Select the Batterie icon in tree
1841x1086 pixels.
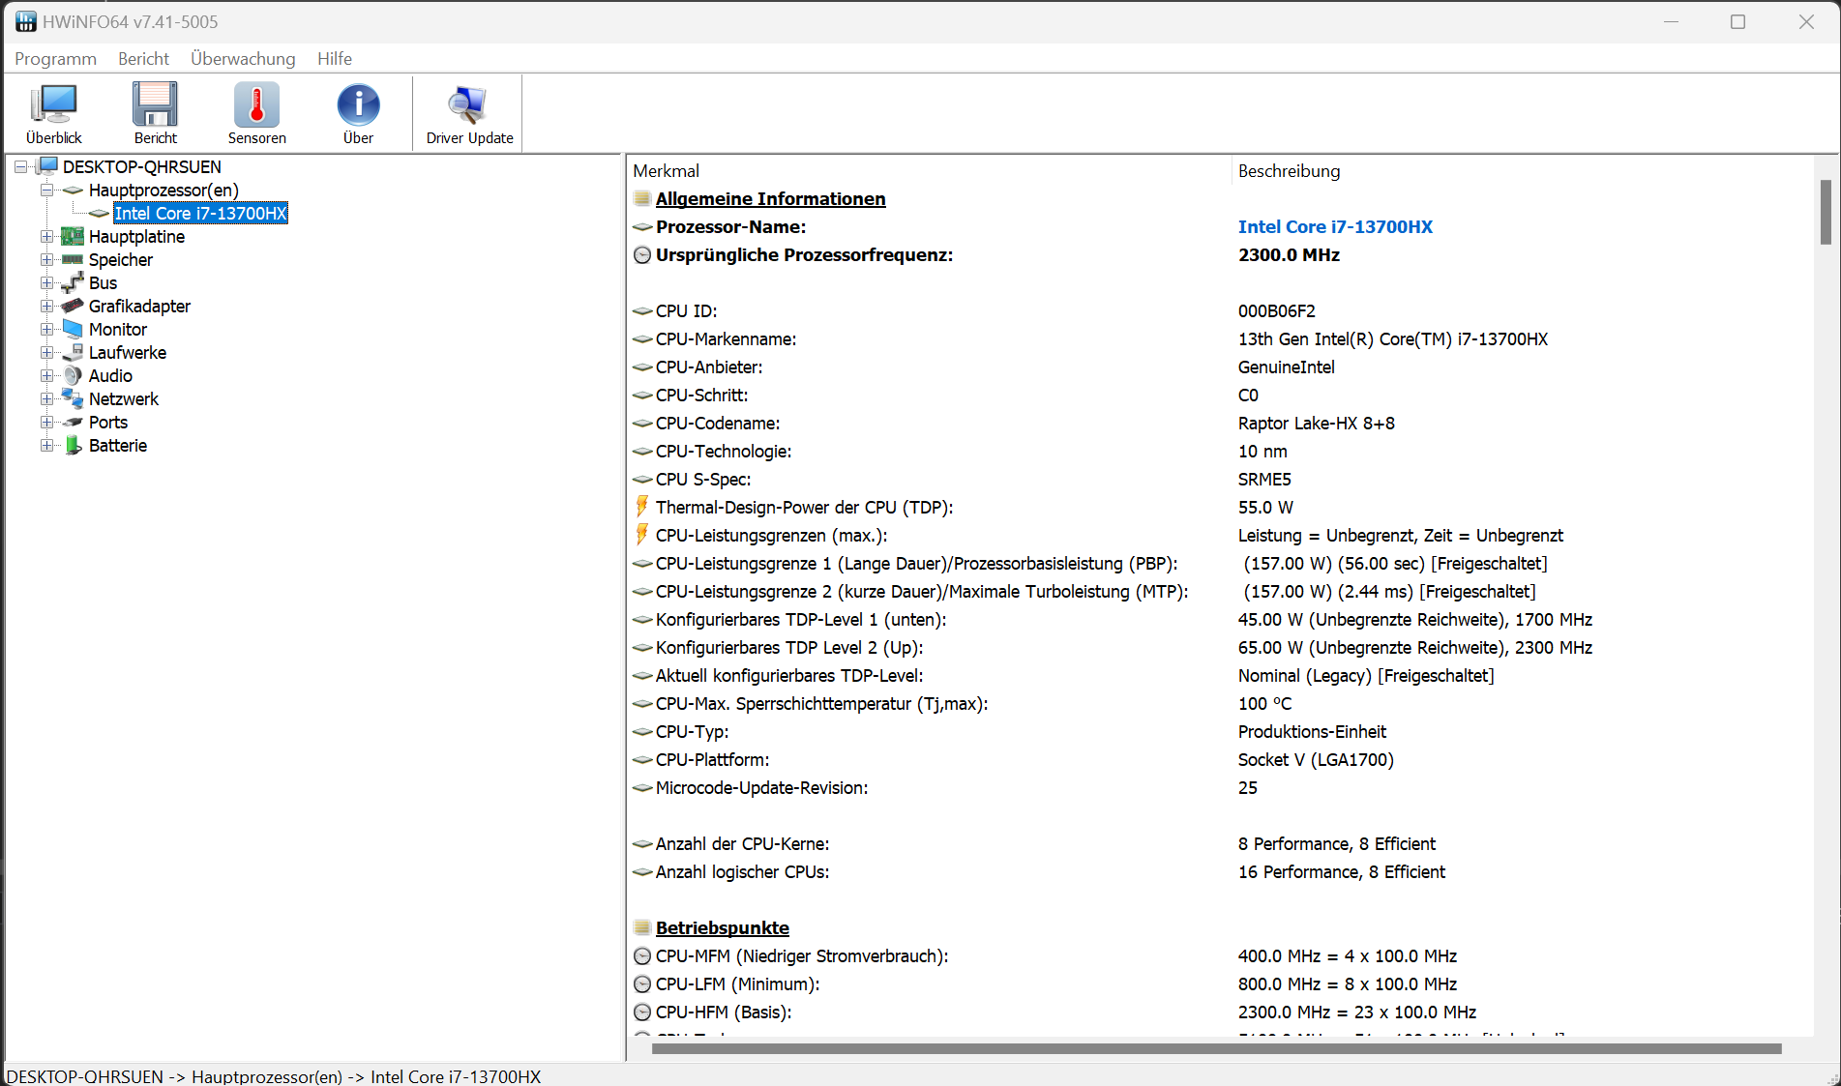(73, 446)
